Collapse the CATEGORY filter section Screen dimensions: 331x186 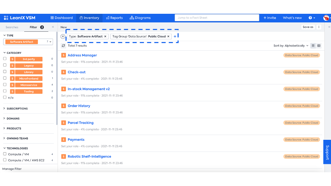(12, 53)
